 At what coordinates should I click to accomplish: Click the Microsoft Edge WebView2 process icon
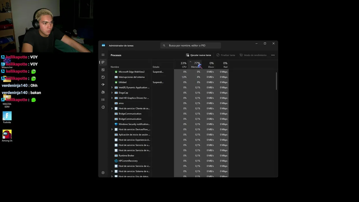pos(116,72)
